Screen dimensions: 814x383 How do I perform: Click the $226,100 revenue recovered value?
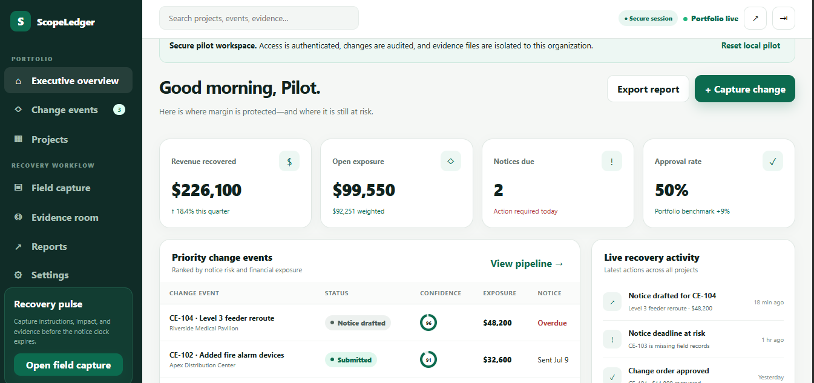[x=206, y=190]
